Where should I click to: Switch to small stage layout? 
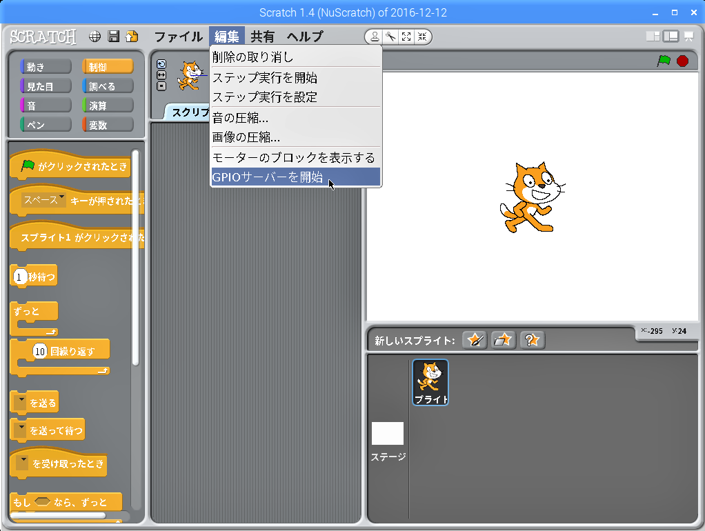click(653, 37)
